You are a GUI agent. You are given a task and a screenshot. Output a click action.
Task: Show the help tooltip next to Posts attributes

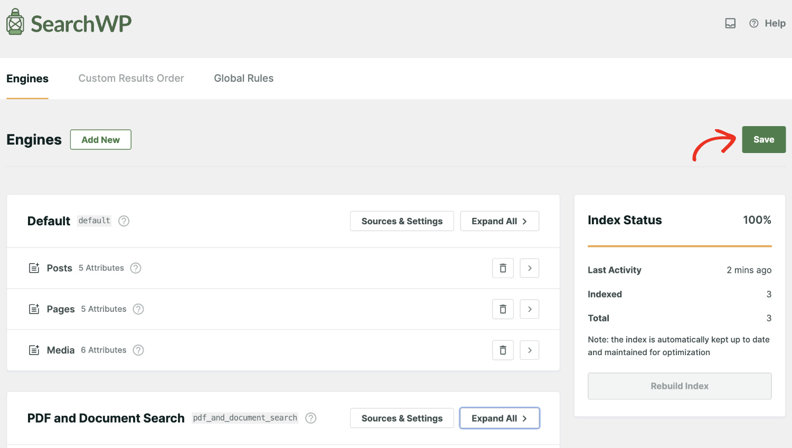(x=135, y=268)
